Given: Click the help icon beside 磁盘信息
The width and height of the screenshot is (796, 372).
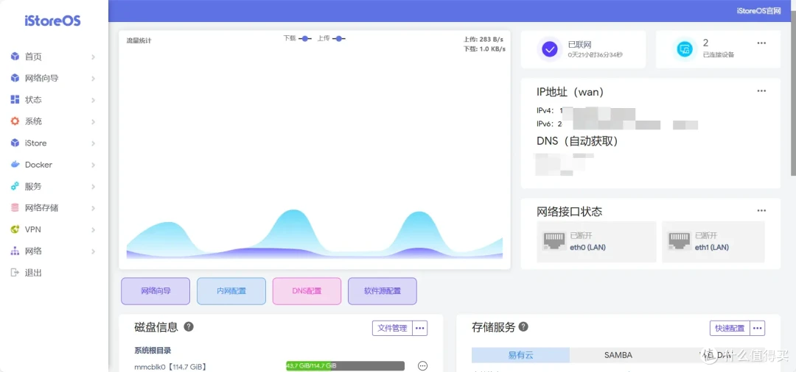Looking at the screenshot, I should click(189, 327).
